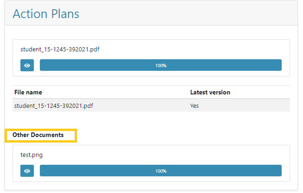This screenshot has height=193, width=303.
Task: Click the yellow highlight box around Other Documents
Action: 41,136
